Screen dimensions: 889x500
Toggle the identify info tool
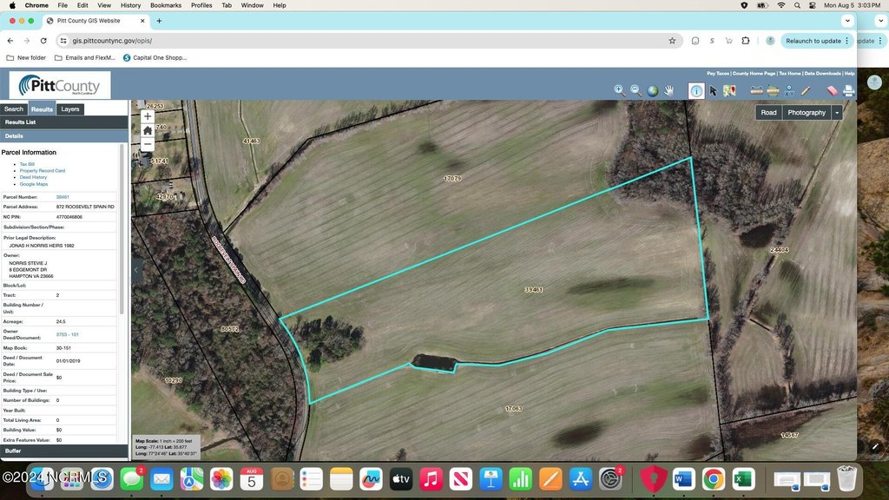click(x=696, y=90)
